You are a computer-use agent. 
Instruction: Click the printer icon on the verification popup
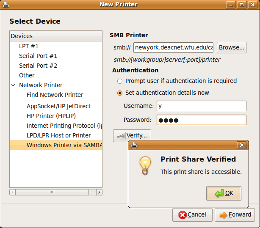coord(134,146)
